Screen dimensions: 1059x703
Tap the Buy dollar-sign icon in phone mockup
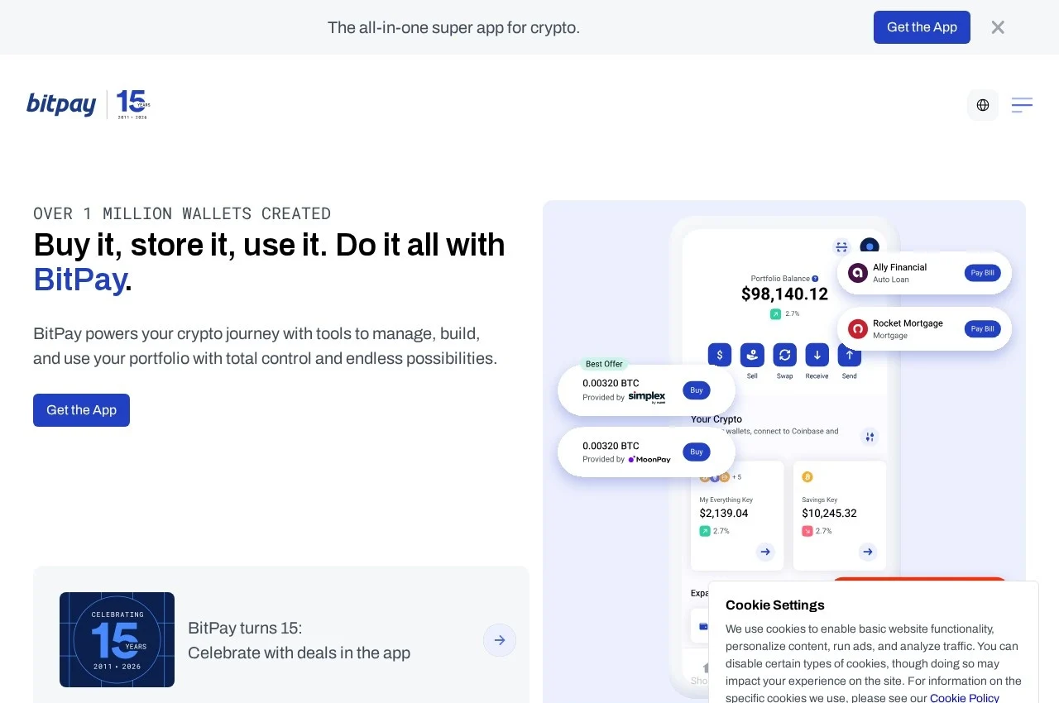720,355
